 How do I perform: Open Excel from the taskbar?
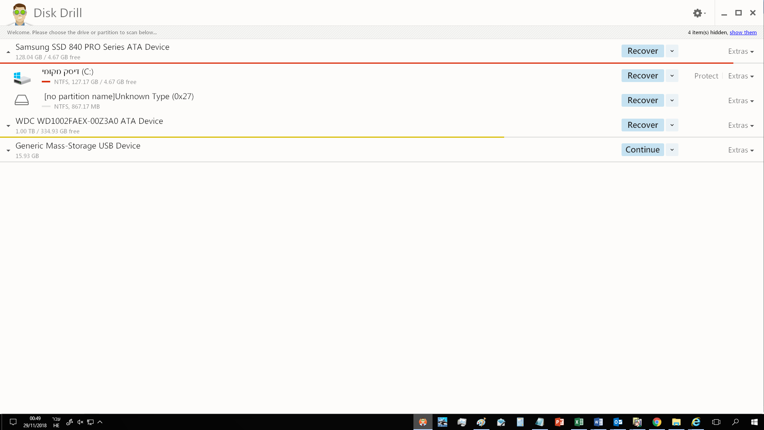coord(579,422)
